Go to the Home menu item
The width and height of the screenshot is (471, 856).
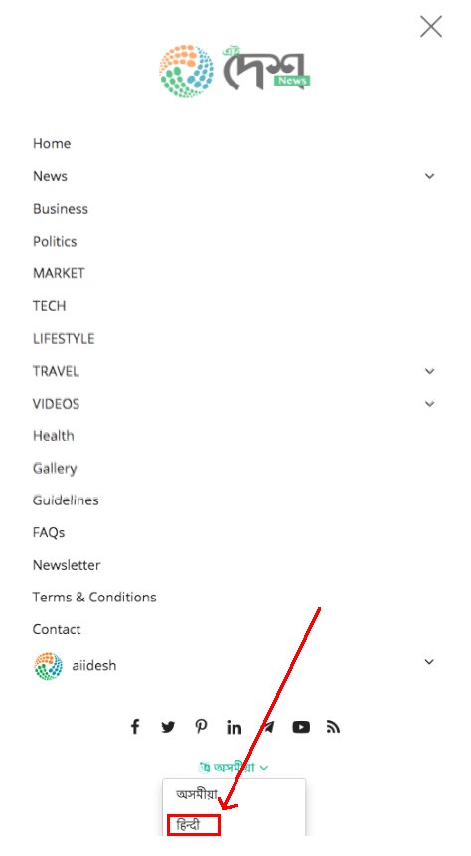tap(52, 143)
